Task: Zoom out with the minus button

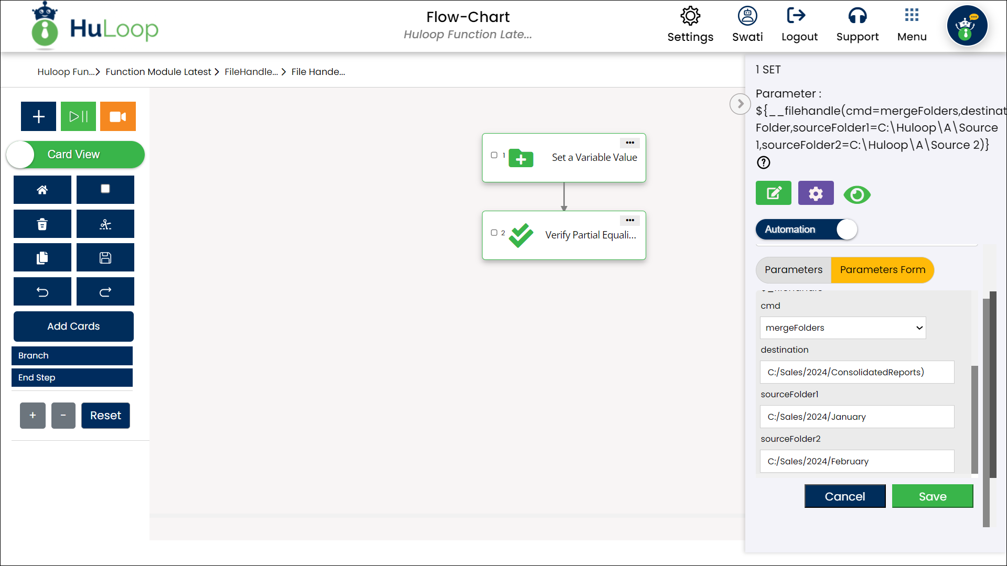Action: click(x=63, y=416)
